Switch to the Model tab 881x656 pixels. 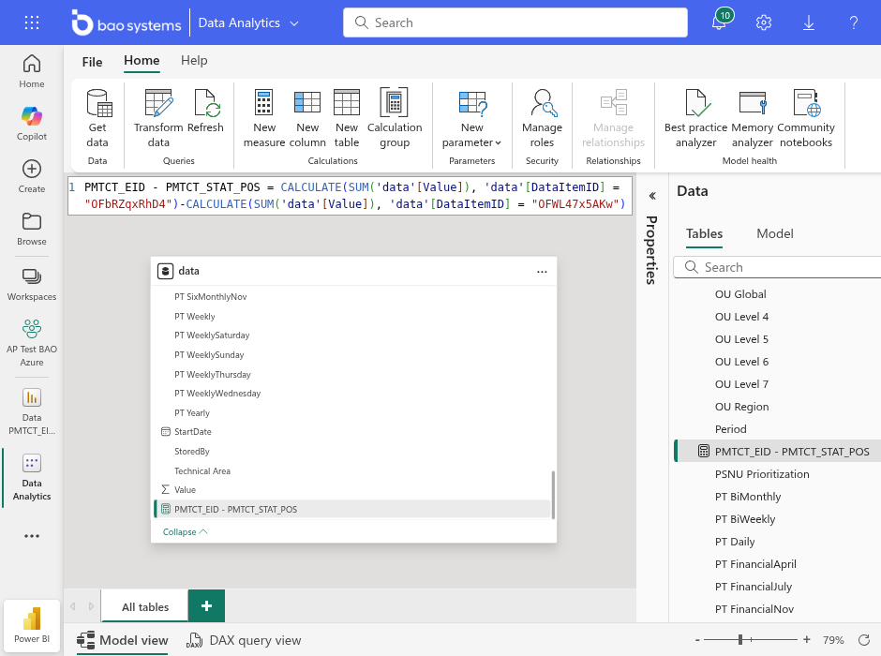click(775, 233)
